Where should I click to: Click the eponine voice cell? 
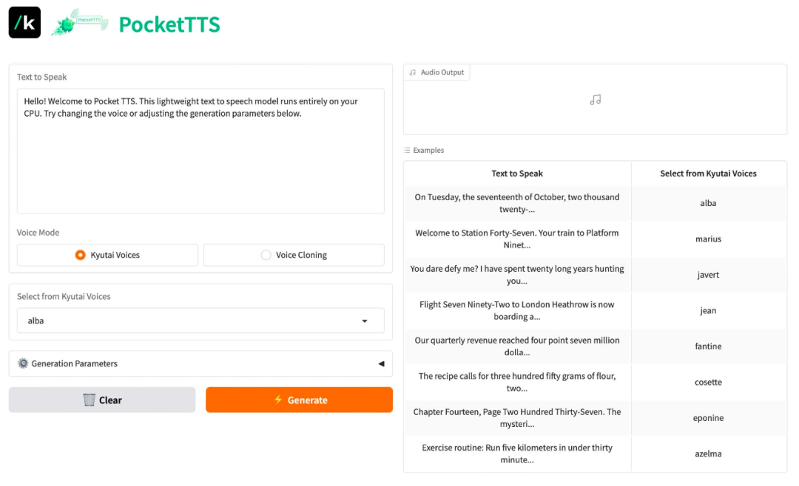(x=708, y=418)
